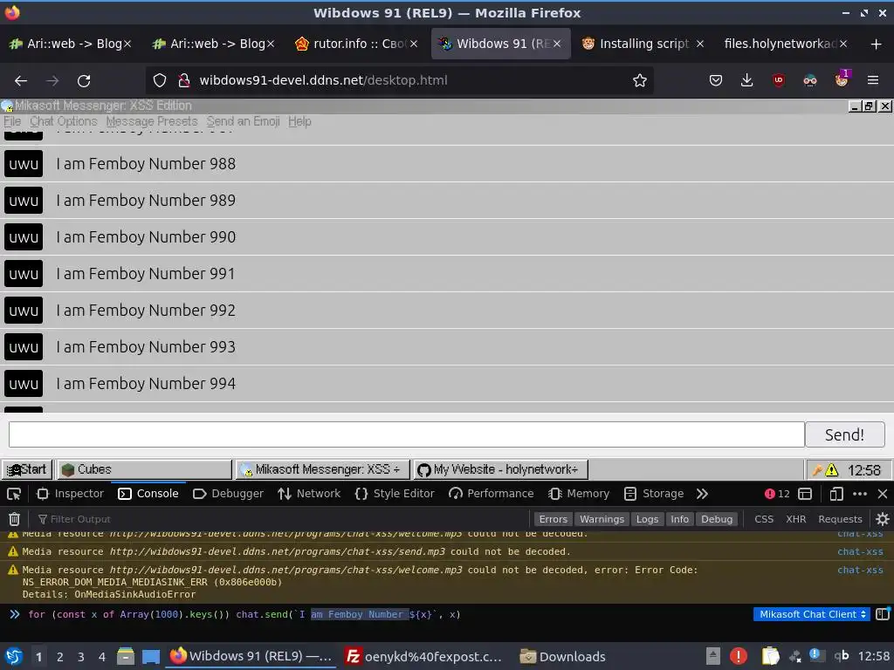
Task: Open a new browser tab
Action: tap(877, 44)
